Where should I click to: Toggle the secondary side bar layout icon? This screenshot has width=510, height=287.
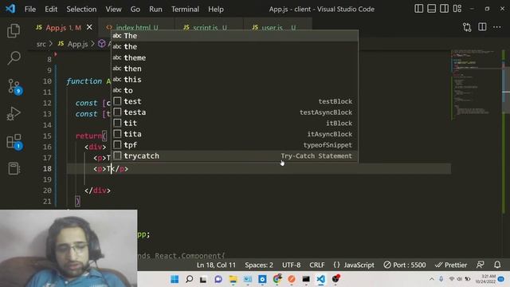445,9
